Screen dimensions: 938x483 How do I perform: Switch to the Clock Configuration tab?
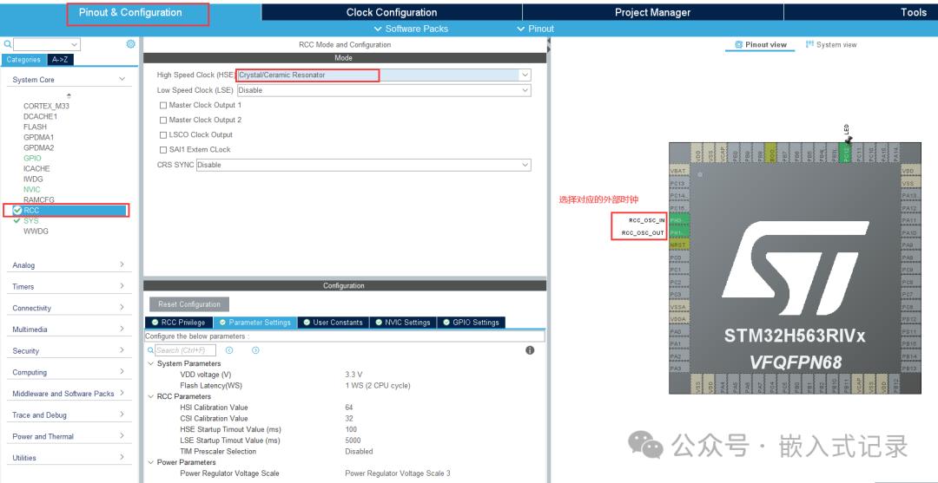coord(392,12)
